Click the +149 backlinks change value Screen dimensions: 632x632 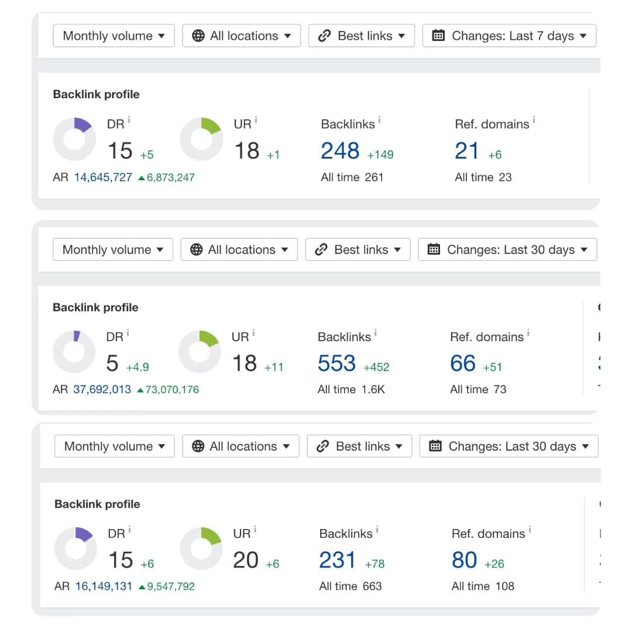pos(380,154)
